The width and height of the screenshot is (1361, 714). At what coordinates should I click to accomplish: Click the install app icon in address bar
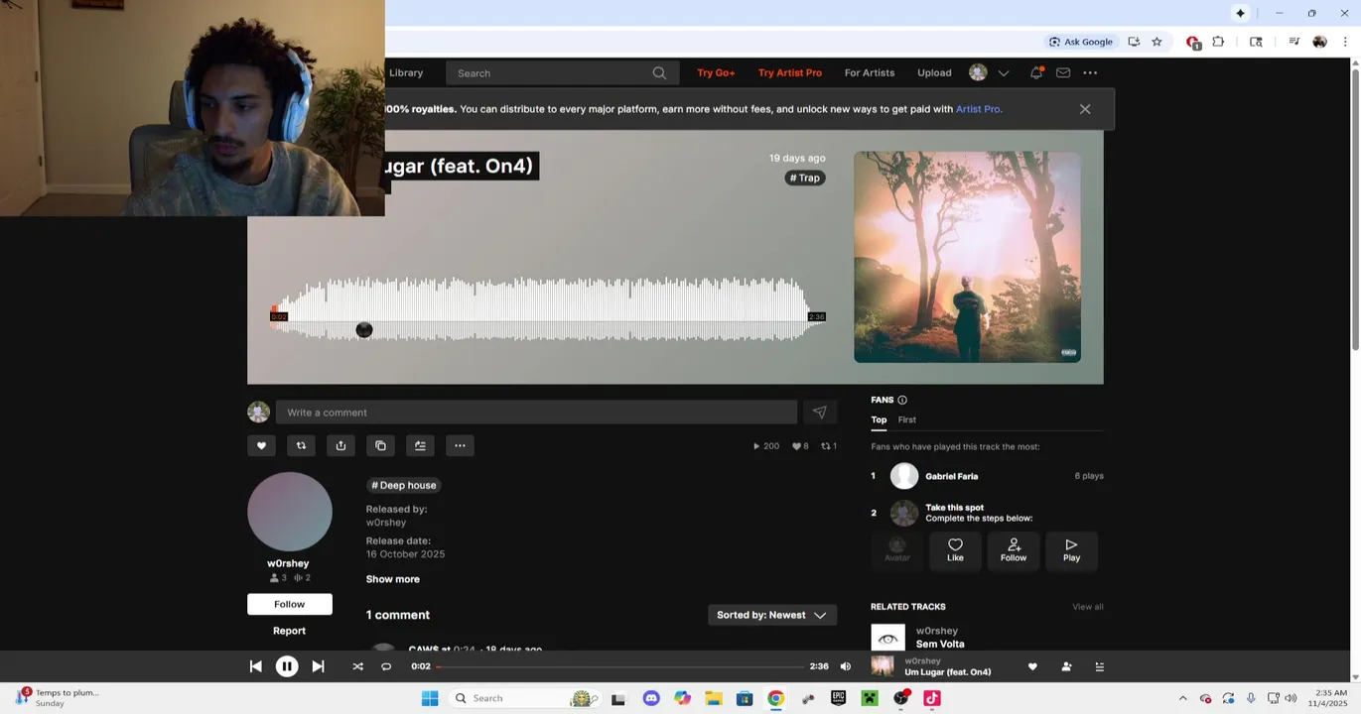[1134, 42]
